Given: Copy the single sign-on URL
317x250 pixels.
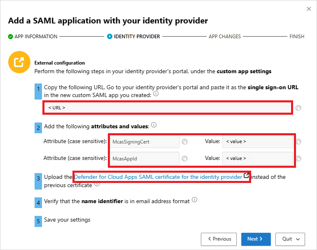Looking at the screenshot, I should (298, 108).
